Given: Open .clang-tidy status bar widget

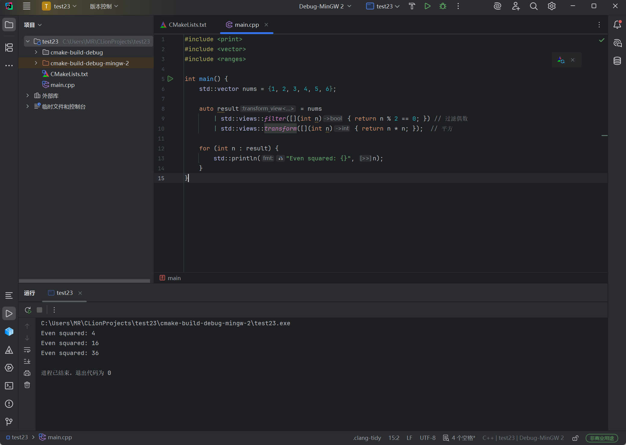Looking at the screenshot, I should [367, 438].
